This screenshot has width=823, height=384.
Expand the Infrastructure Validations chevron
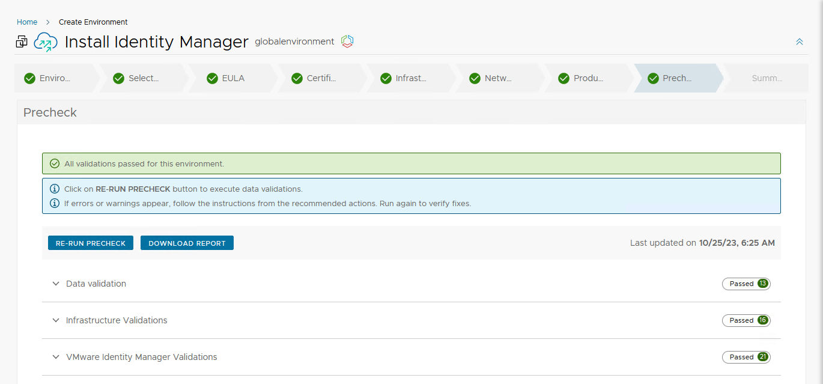56,320
